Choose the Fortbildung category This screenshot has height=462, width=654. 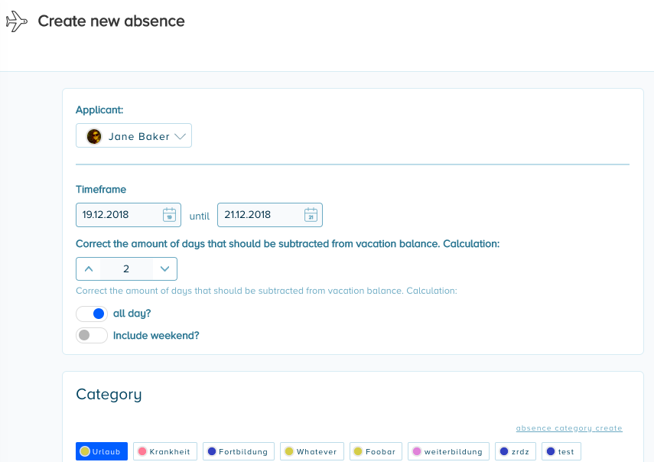point(239,451)
